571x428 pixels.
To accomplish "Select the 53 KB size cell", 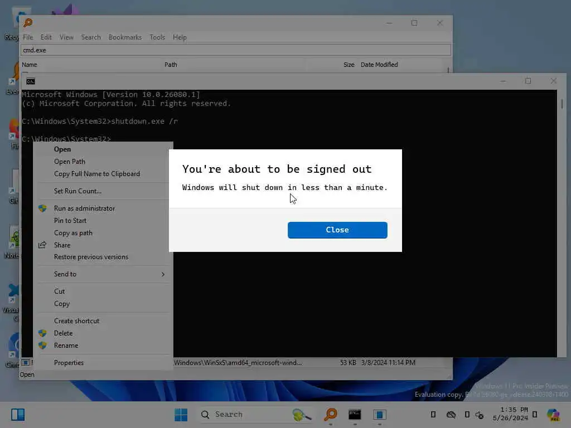I will click(x=348, y=362).
